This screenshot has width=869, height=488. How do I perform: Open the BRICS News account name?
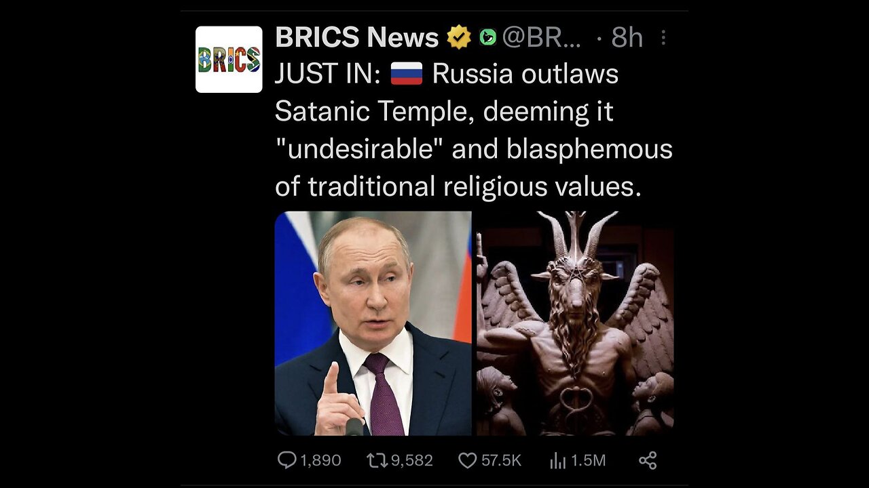(356, 37)
